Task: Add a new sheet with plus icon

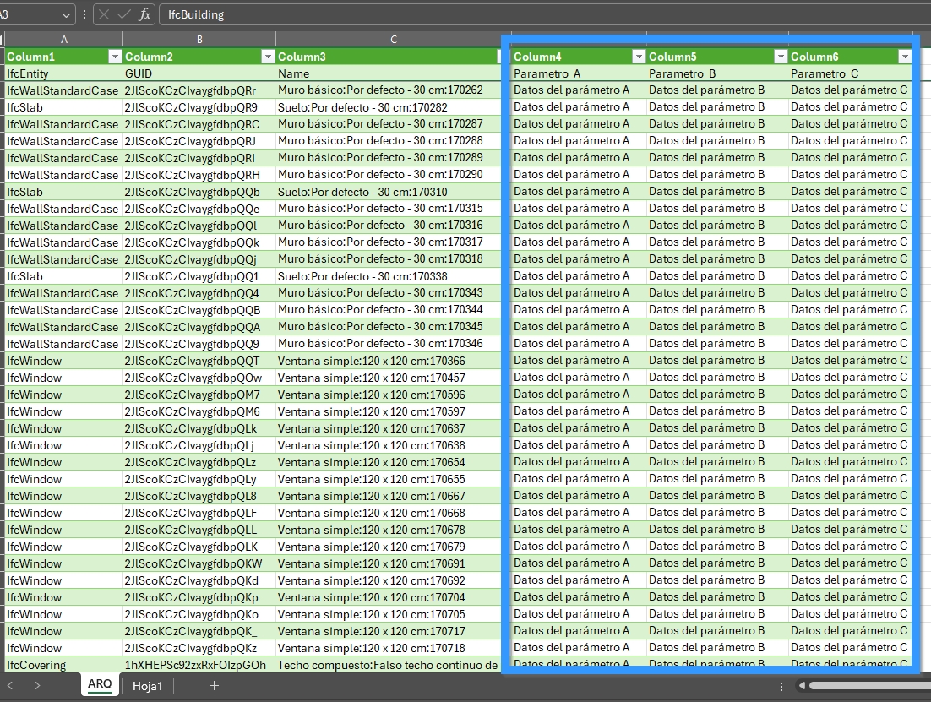Action: point(214,686)
